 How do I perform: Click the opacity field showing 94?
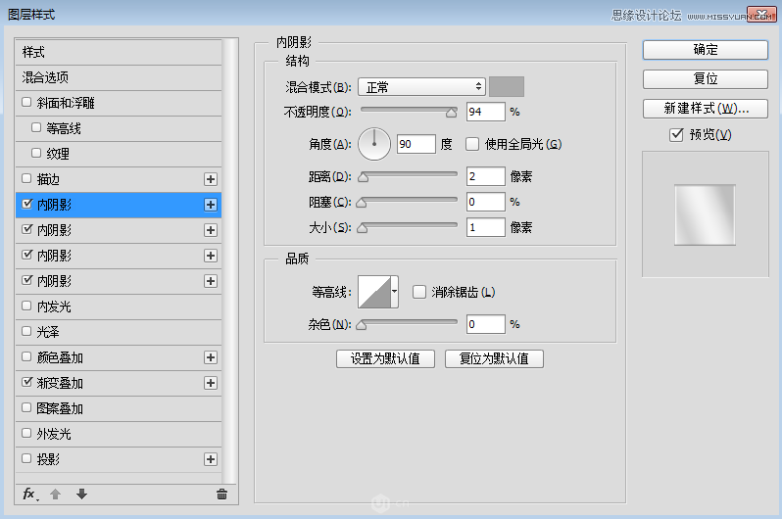tap(486, 112)
